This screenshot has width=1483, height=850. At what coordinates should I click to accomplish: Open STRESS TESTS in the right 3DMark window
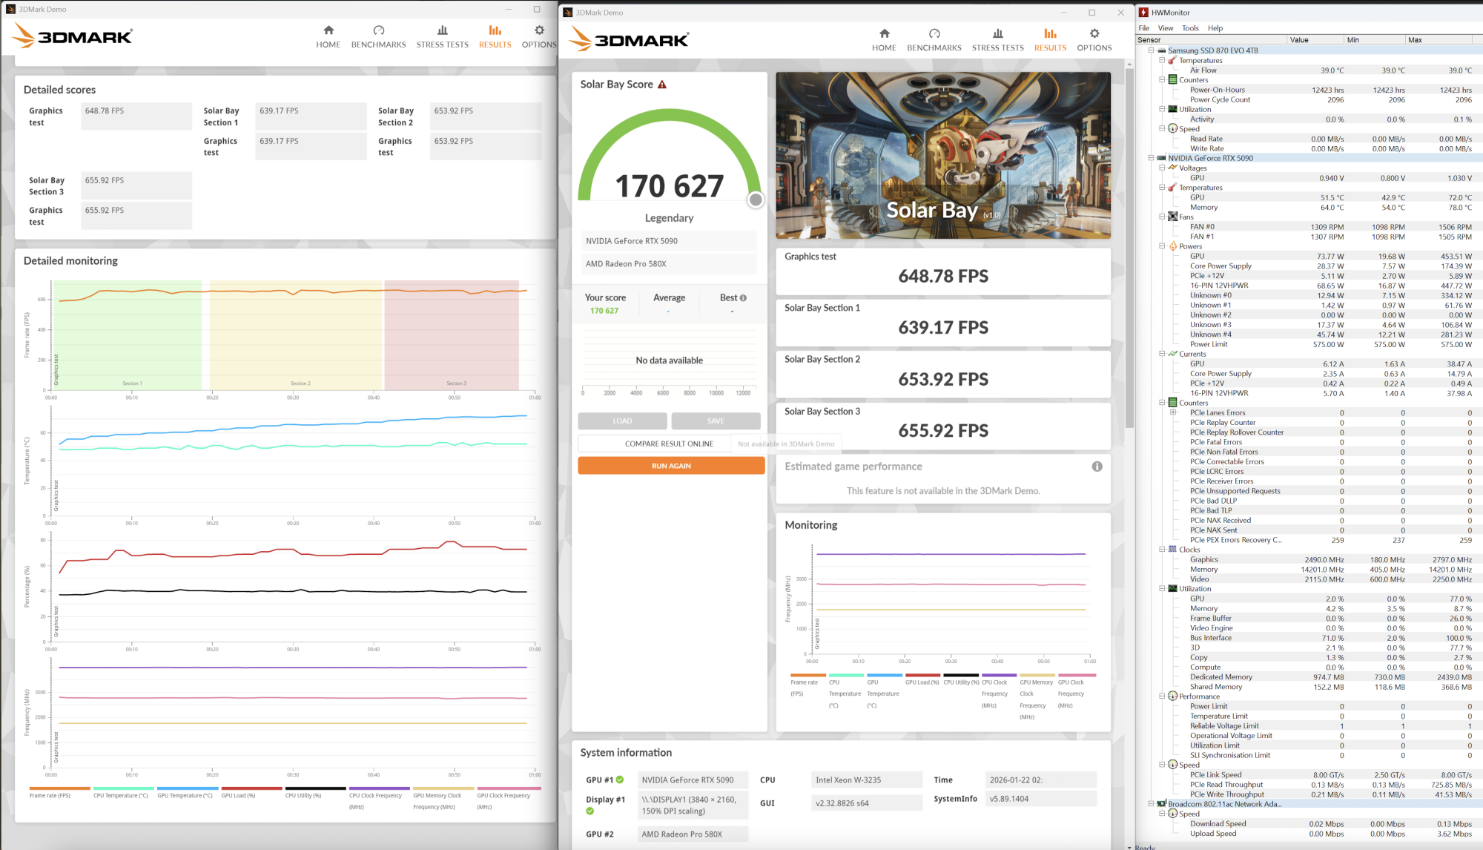tap(997, 40)
